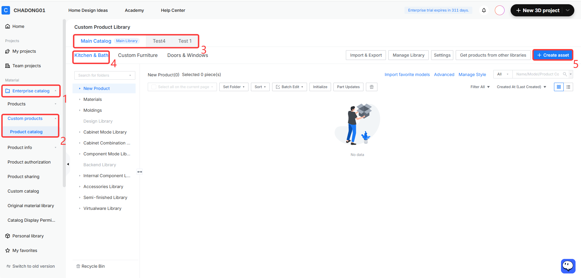Screen dimensions: 581x278
Task: Open the user avatar menu
Action: point(500,10)
